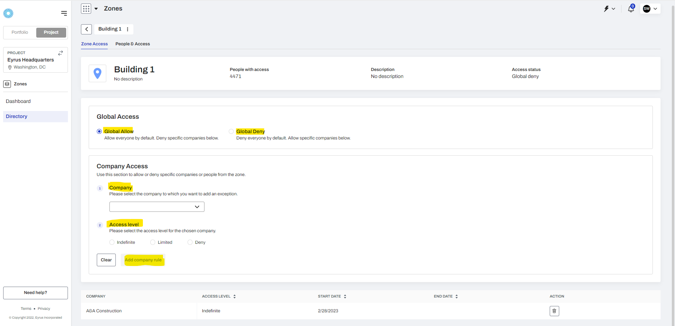Go to Directory in sidebar
Screen dimensions: 675x326
pyautogui.click(x=35, y=117)
